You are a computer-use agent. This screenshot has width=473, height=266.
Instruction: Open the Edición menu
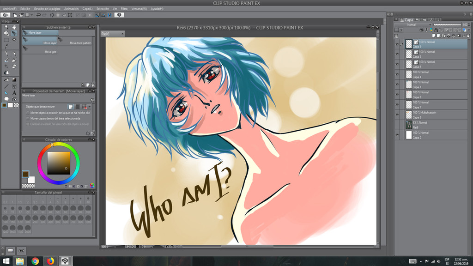[x=25, y=9]
